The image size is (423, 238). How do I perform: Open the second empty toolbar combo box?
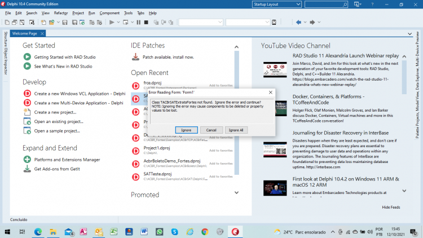point(248,22)
